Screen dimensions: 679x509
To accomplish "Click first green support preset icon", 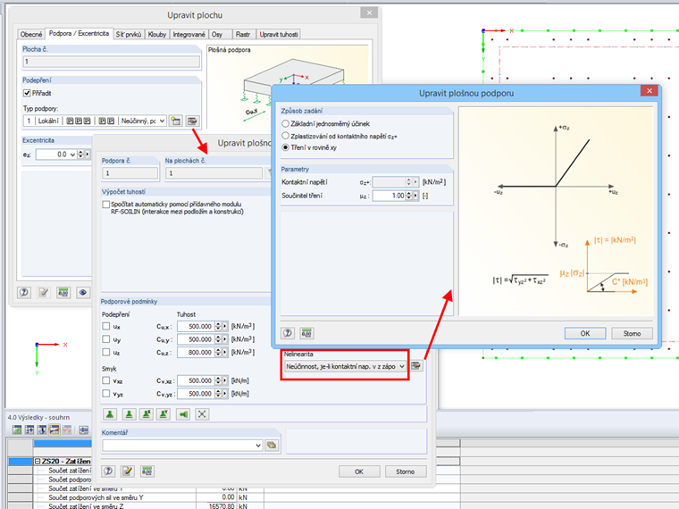I will pyautogui.click(x=110, y=414).
